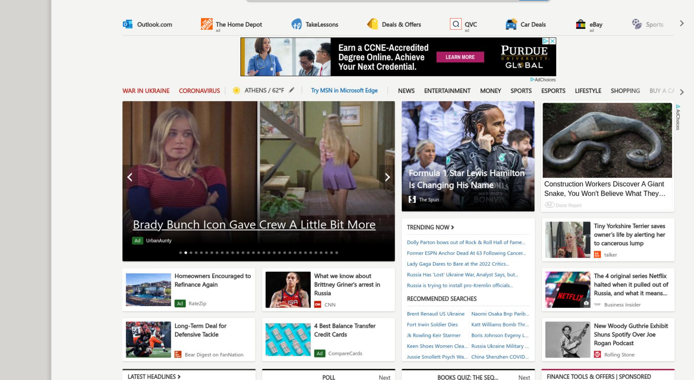Open Lady Gaga Critics trending link

click(458, 264)
